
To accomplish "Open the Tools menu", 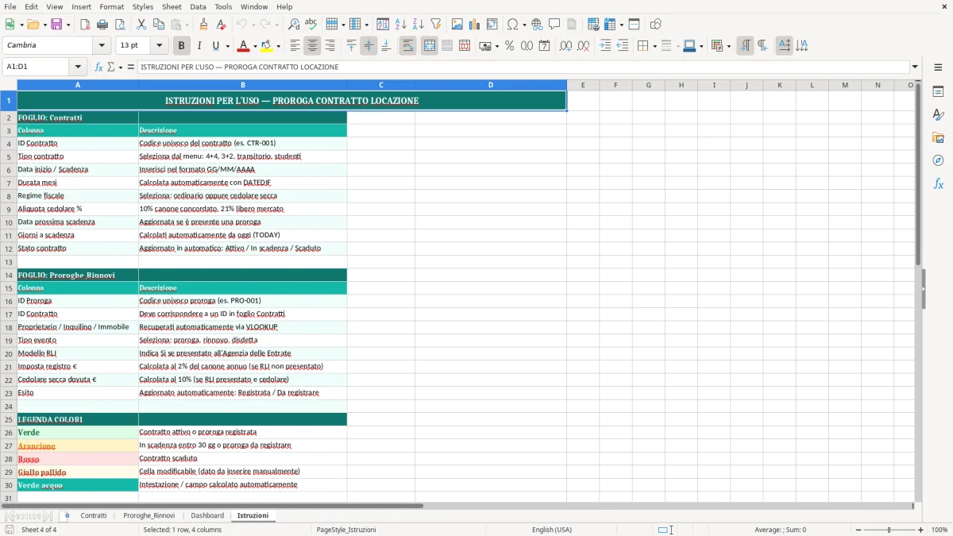I will click(x=223, y=6).
